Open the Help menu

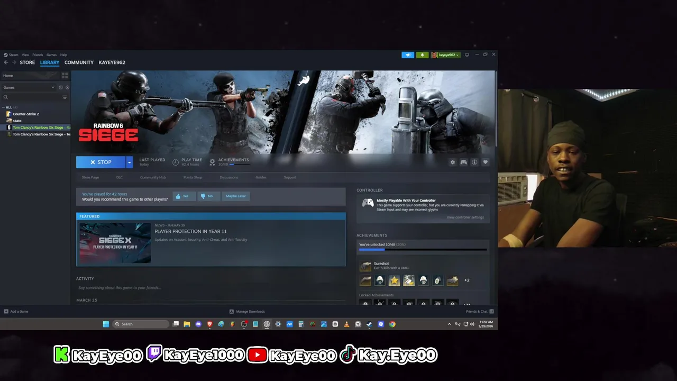tap(63, 55)
